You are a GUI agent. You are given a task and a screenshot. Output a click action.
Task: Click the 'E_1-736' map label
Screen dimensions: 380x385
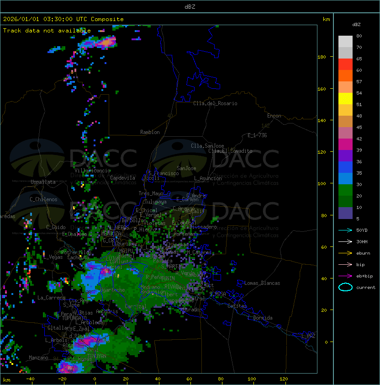tap(257, 135)
